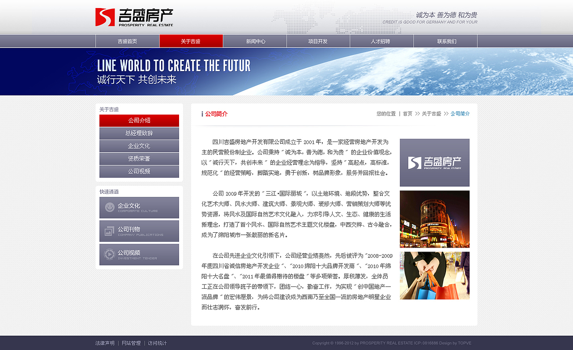Screen dimensions: 573x350
Task: Click the 快速通道 sidebar heading
Action: point(109,192)
